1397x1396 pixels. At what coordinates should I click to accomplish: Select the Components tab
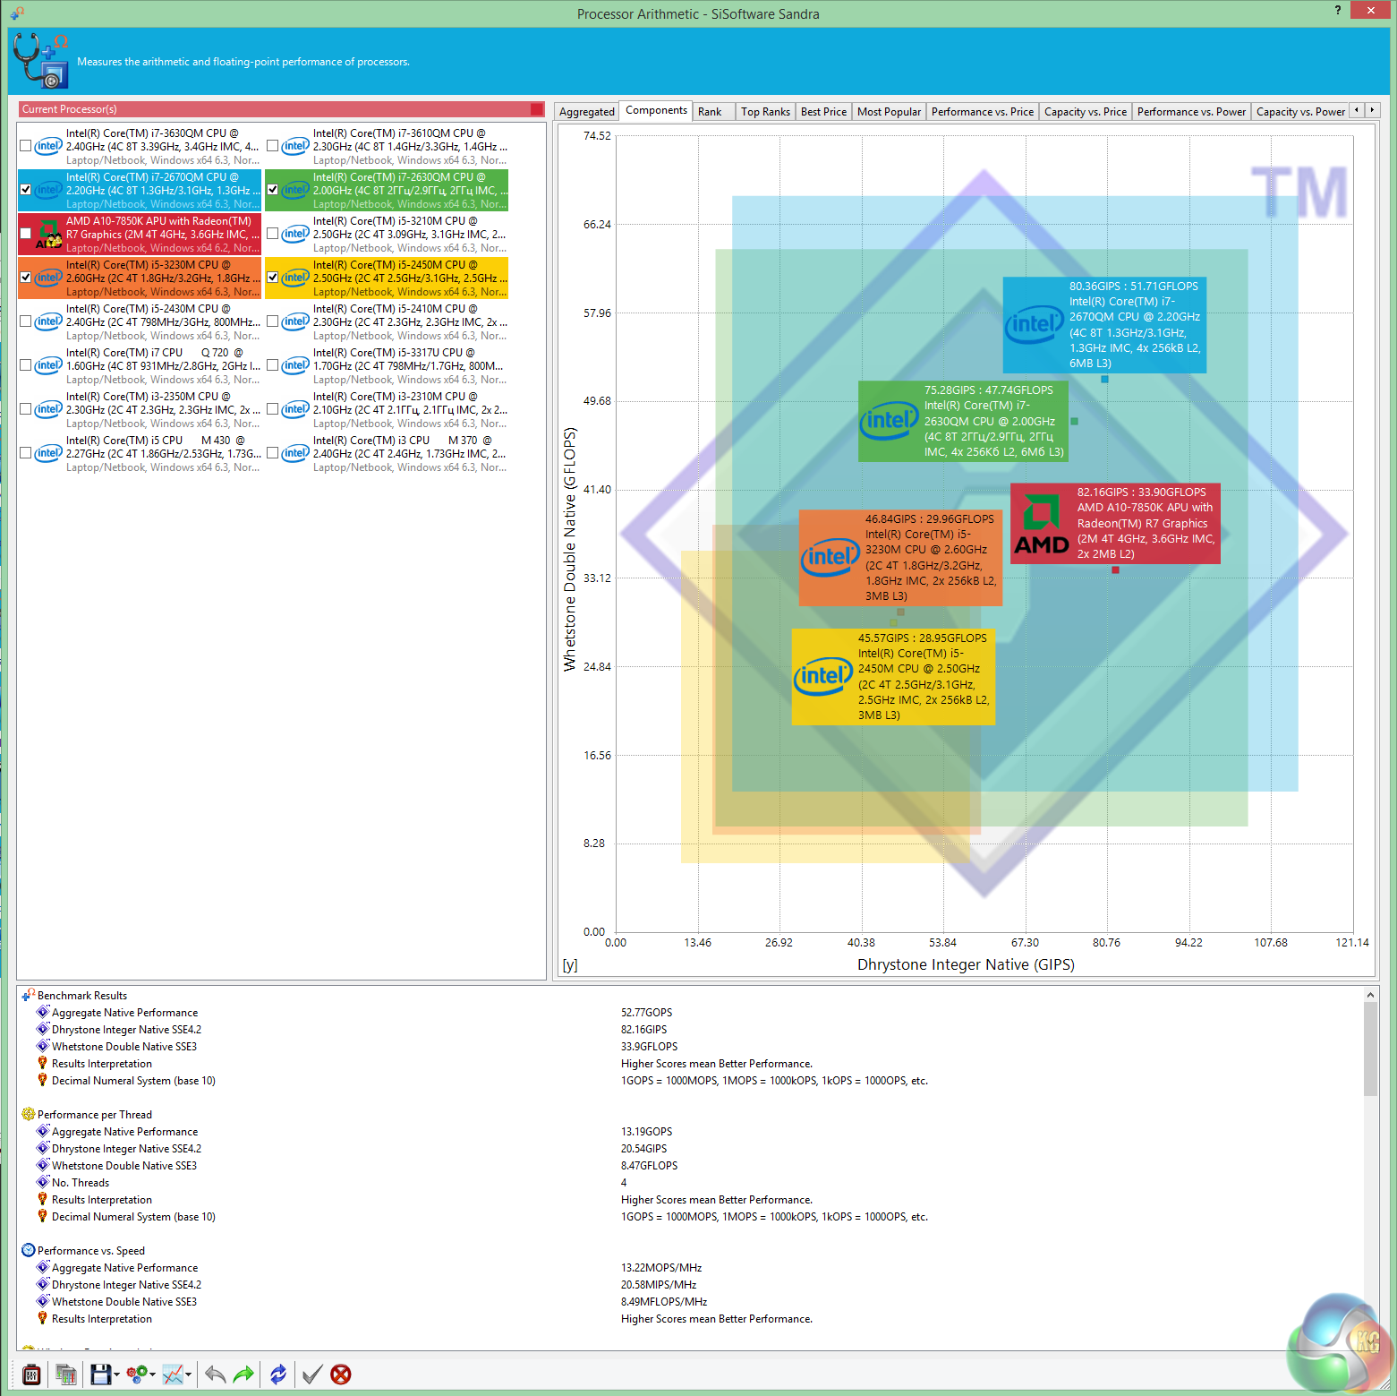[656, 110]
